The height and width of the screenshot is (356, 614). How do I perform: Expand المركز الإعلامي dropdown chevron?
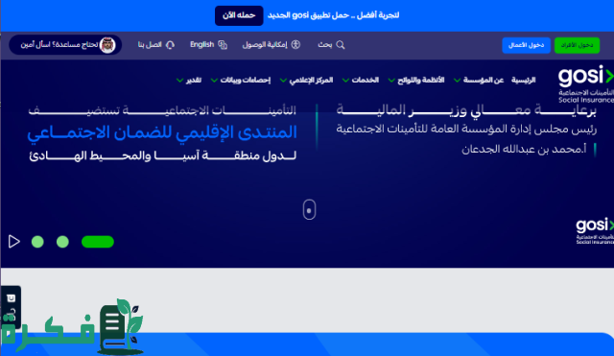(283, 81)
